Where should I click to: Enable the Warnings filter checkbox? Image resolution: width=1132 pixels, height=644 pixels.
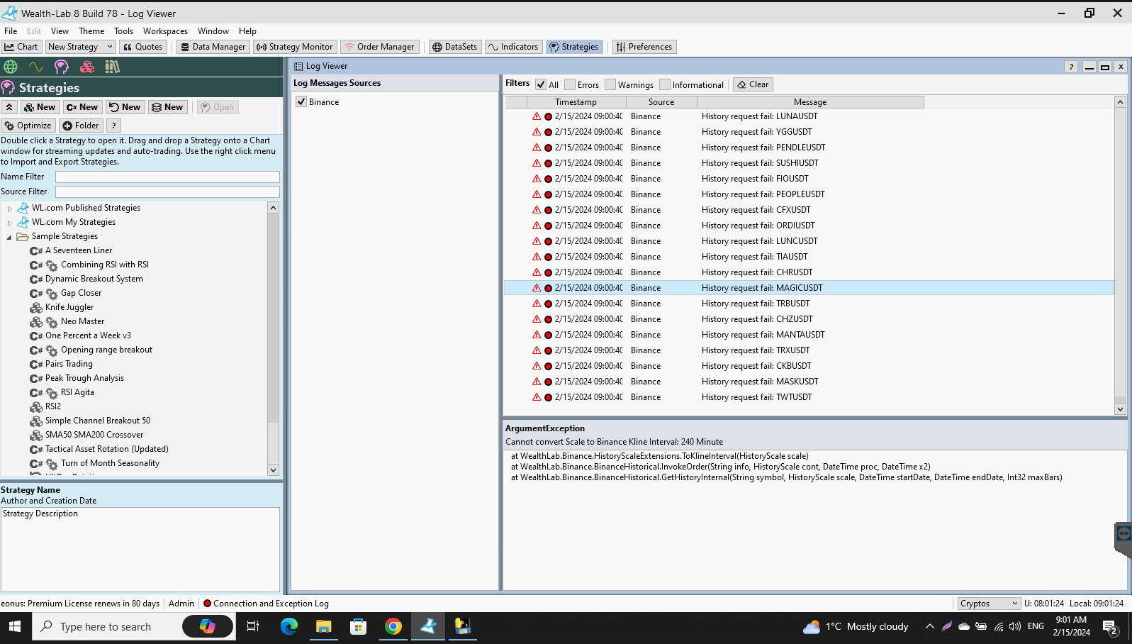[x=610, y=84]
